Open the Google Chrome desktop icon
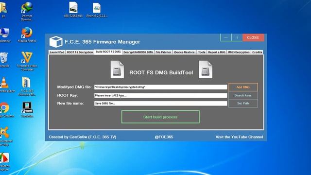 pos(5,110)
